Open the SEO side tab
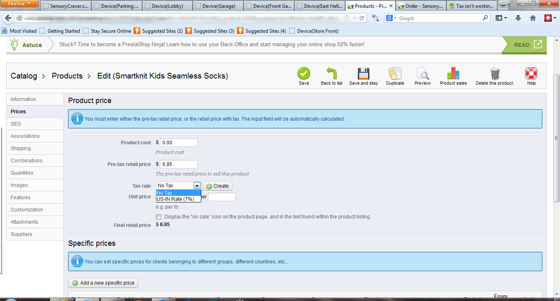The height and width of the screenshot is (301, 560). point(35,124)
